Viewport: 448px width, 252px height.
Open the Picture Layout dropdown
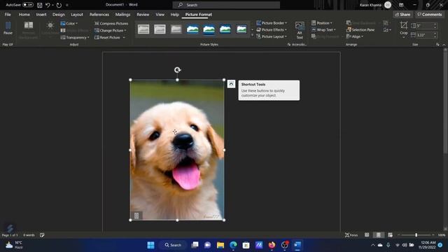pos(272,36)
